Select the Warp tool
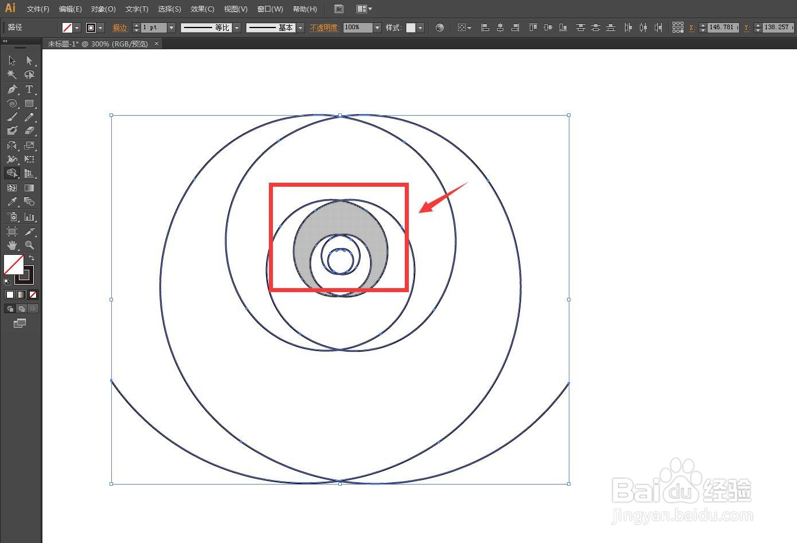This screenshot has width=797, height=543. tap(12, 159)
